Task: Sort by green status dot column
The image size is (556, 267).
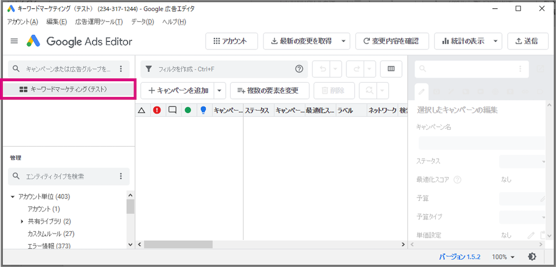Action: click(x=188, y=110)
